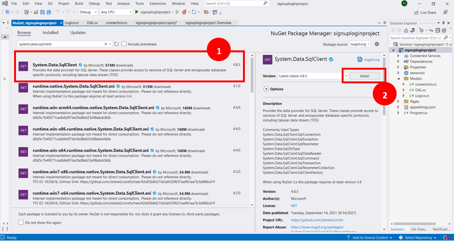This screenshot has height=241, width=454.
Task: Open the Debug configuration dropdown
Action: 88,12
